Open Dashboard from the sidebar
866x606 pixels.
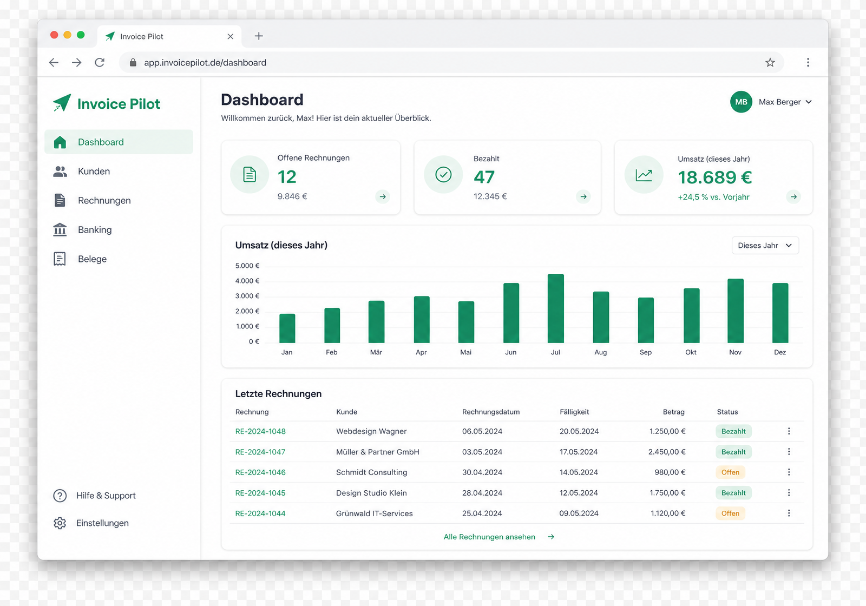click(x=119, y=142)
